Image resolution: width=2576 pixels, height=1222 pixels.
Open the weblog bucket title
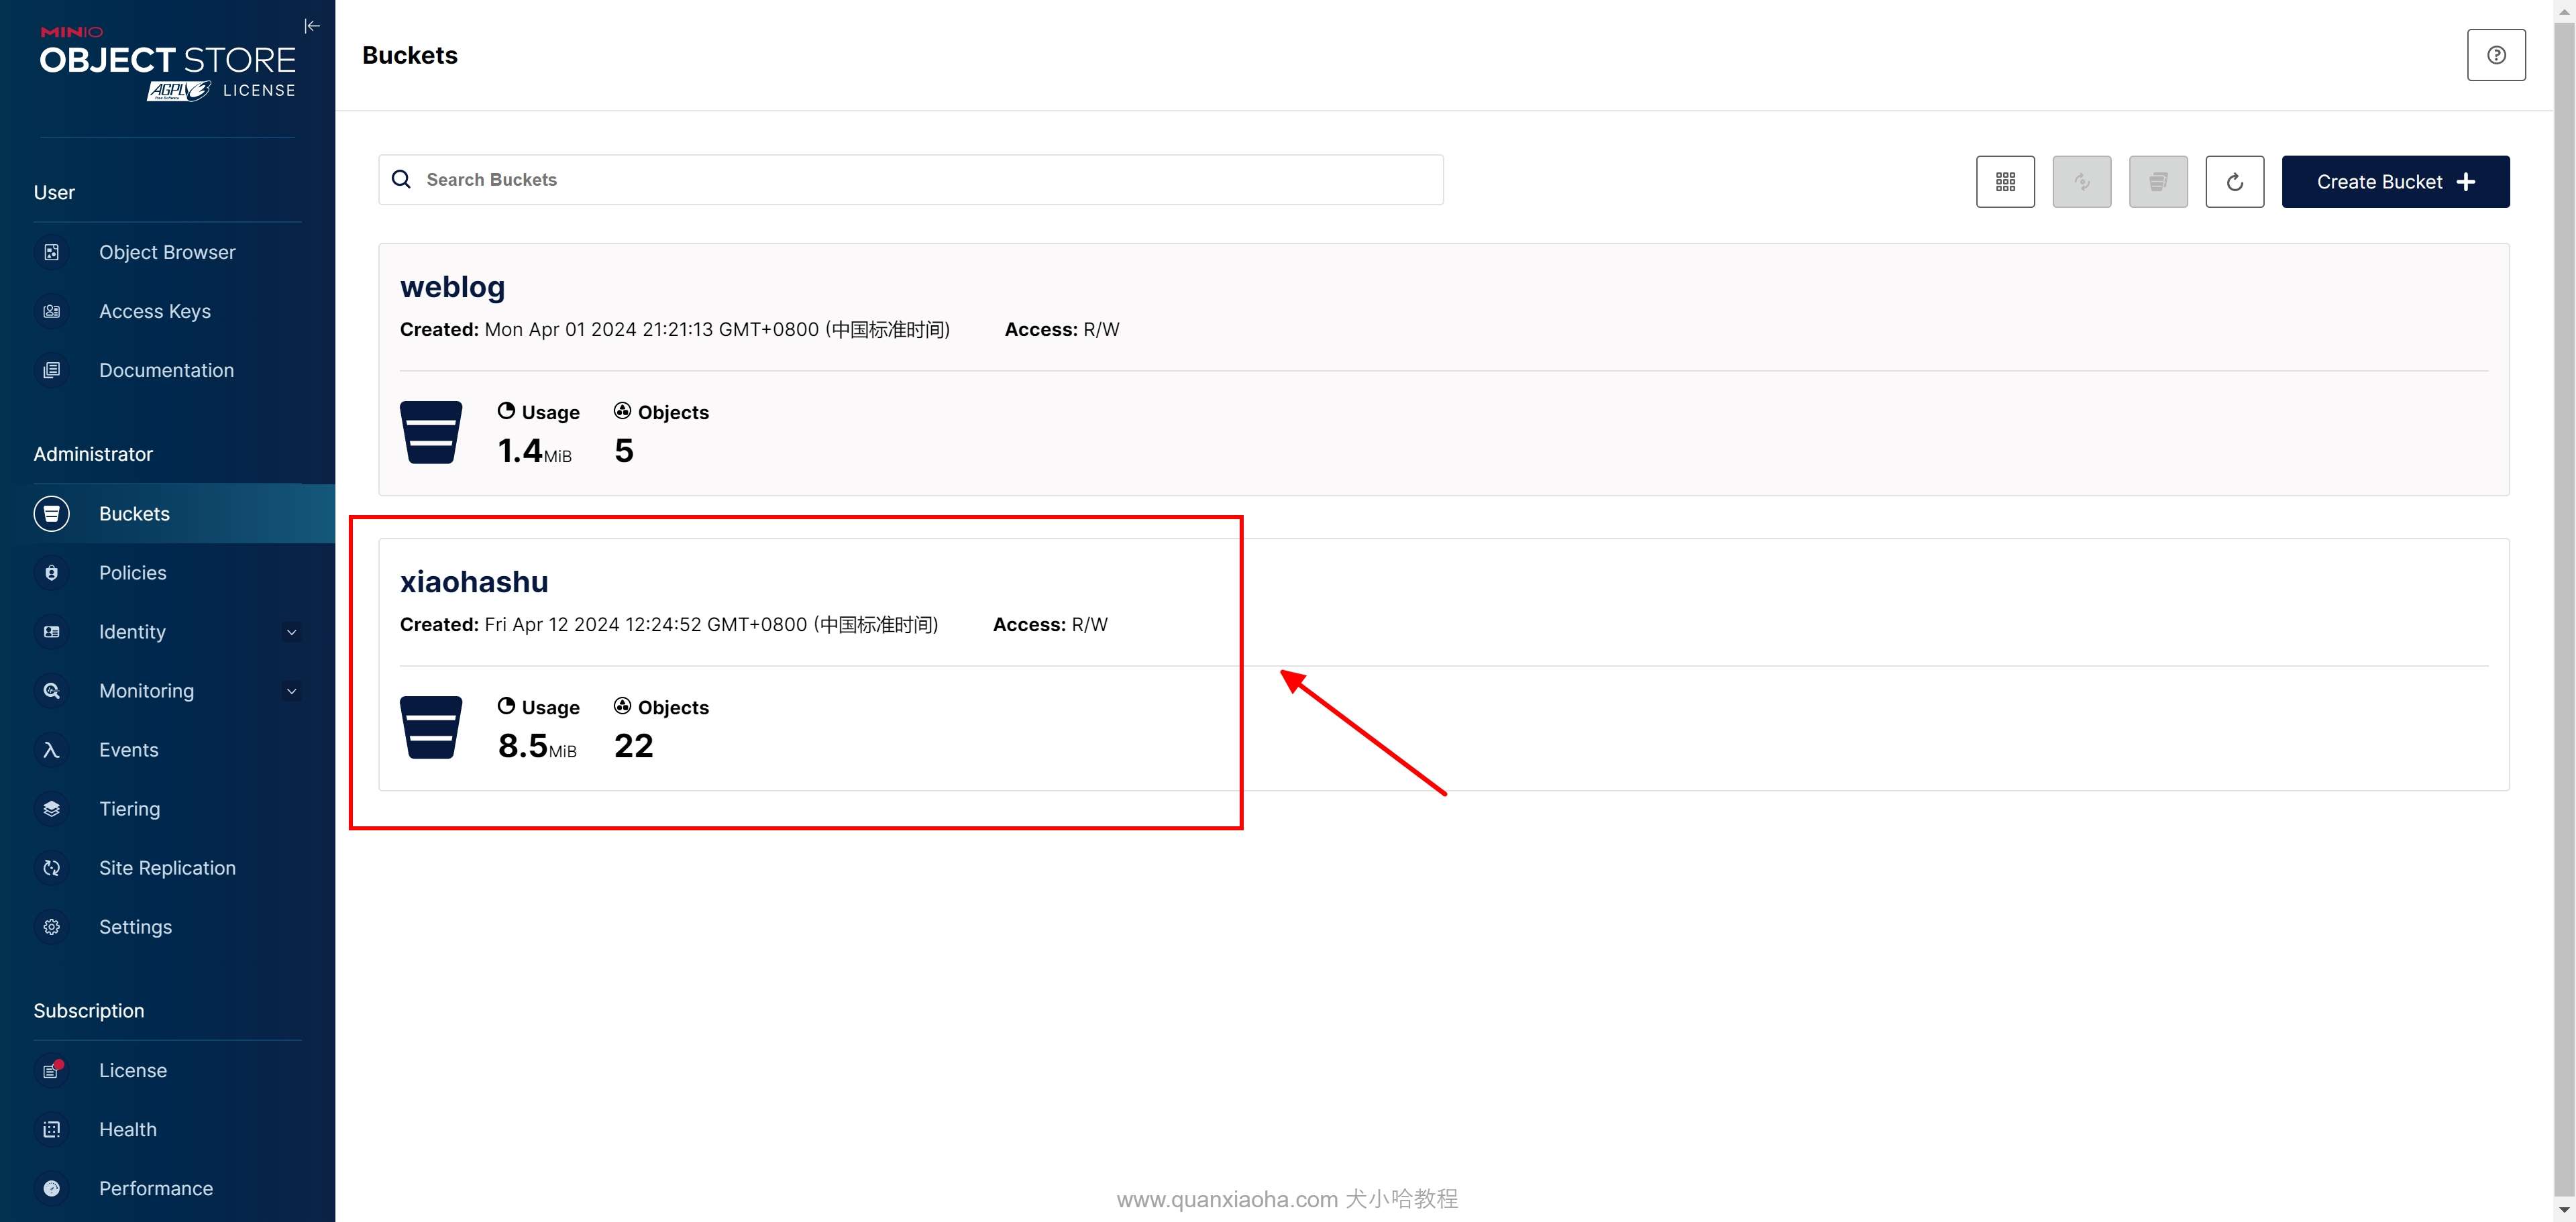tap(452, 287)
